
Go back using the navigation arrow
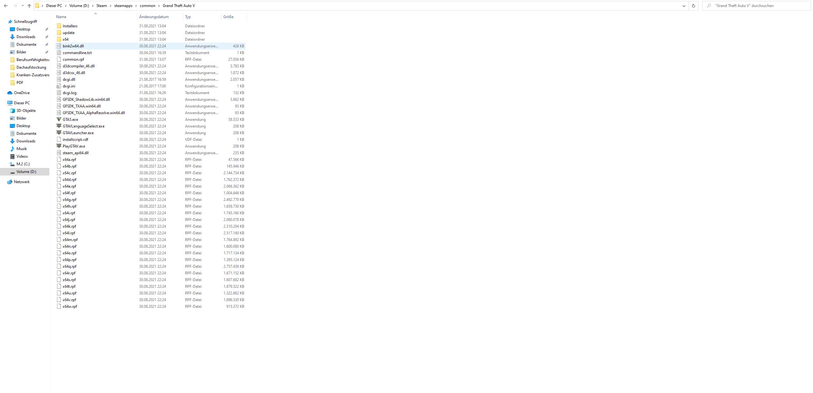coord(6,5)
